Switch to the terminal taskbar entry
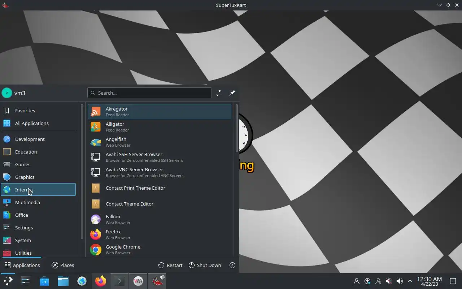This screenshot has height=289, width=462. [x=119, y=281]
